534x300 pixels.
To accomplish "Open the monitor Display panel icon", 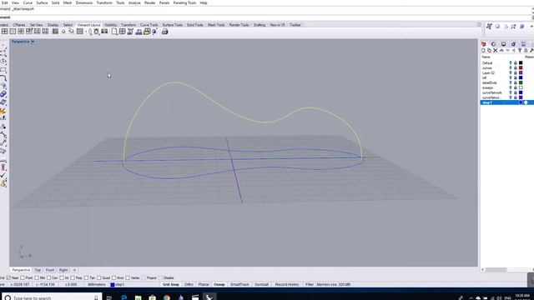I will pyautogui.click(x=503, y=44).
